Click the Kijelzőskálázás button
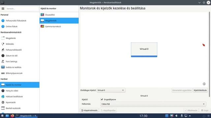Image resolution: width=211 pixels, height=118 pixels. click(x=200, y=90)
